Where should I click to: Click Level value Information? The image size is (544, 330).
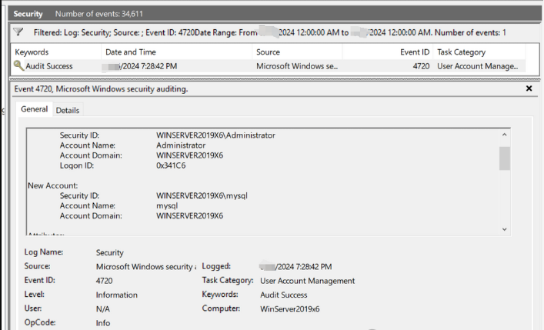[x=117, y=295]
